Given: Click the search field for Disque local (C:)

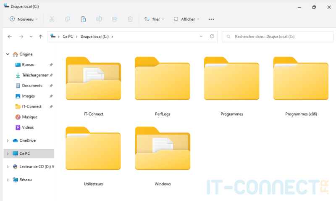Looking at the screenshot, I should point(278,37).
